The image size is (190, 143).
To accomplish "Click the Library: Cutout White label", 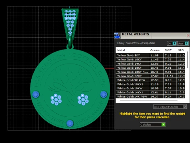I will tap(136, 43).
